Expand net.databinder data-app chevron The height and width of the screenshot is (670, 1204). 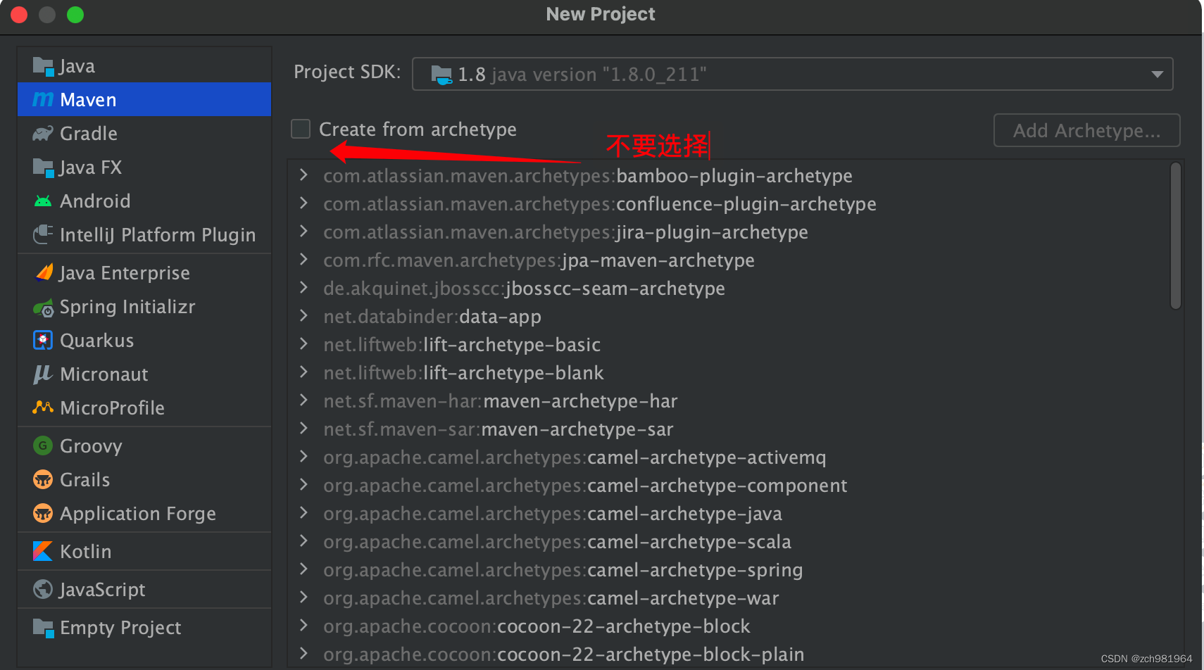tap(303, 315)
